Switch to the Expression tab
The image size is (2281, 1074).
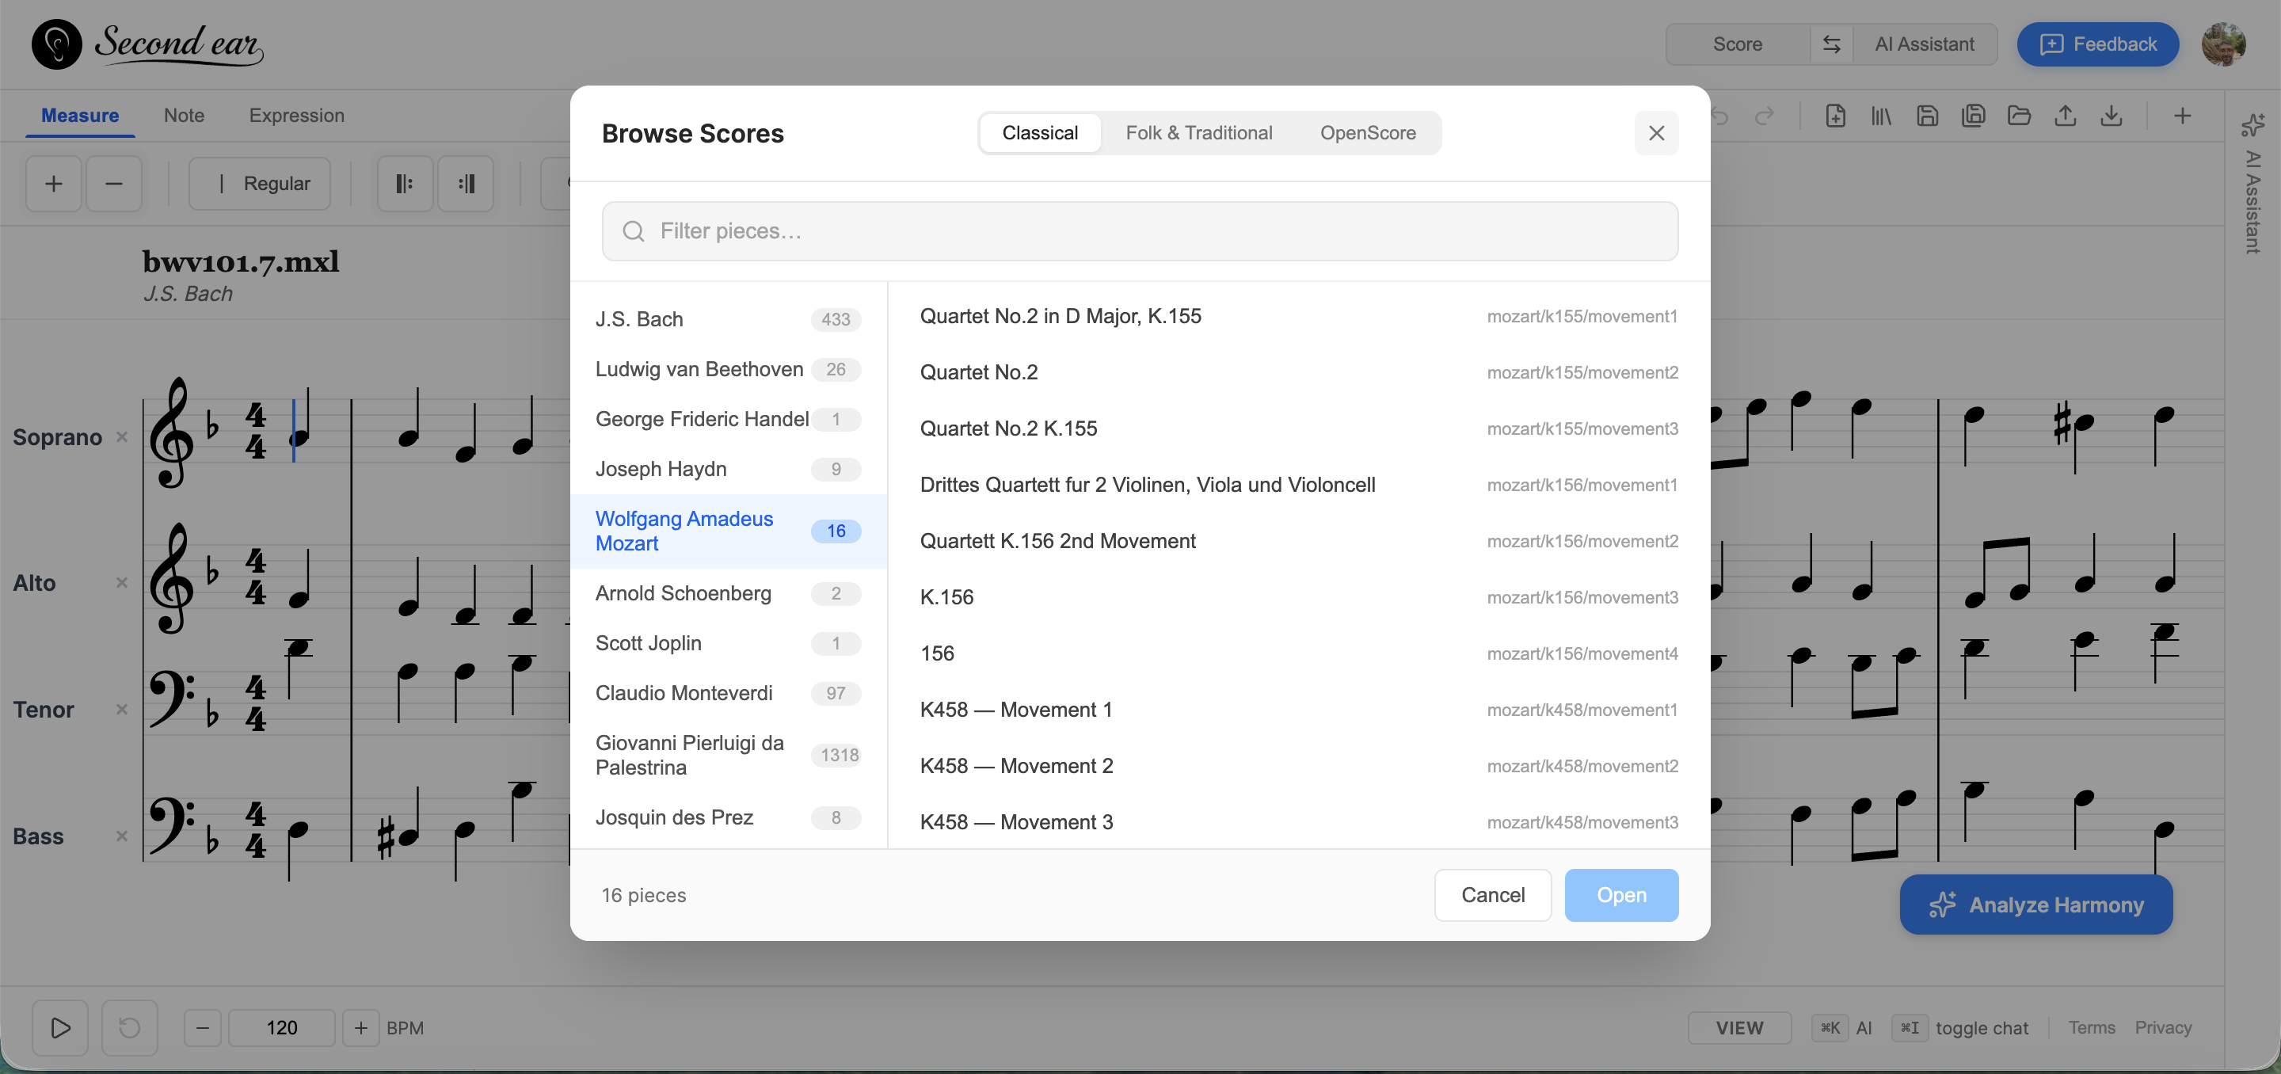click(x=297, y=115)
